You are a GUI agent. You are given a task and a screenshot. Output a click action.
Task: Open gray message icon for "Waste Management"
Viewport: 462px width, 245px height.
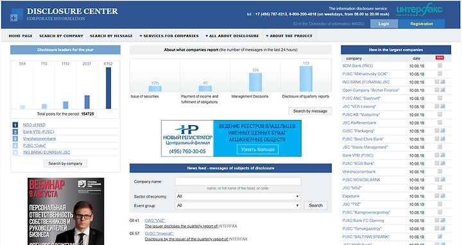point(440,147)
